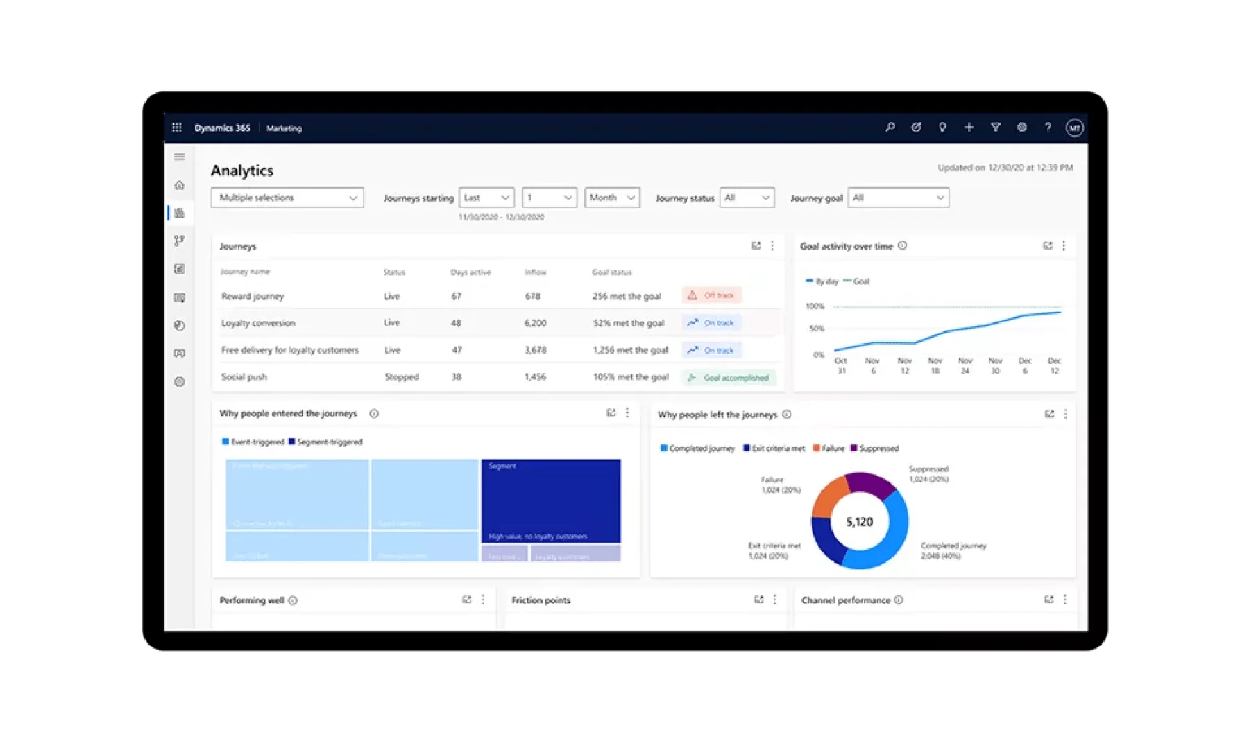Open the filter icon in the top bar
Viewport: 1249px width, 741px height.
tap(996, 128)
